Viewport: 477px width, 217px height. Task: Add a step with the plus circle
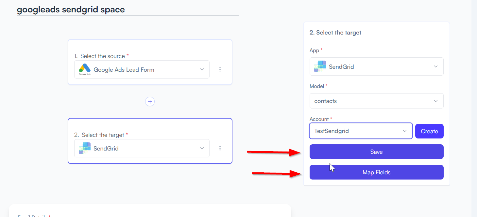tap(150, 102)
